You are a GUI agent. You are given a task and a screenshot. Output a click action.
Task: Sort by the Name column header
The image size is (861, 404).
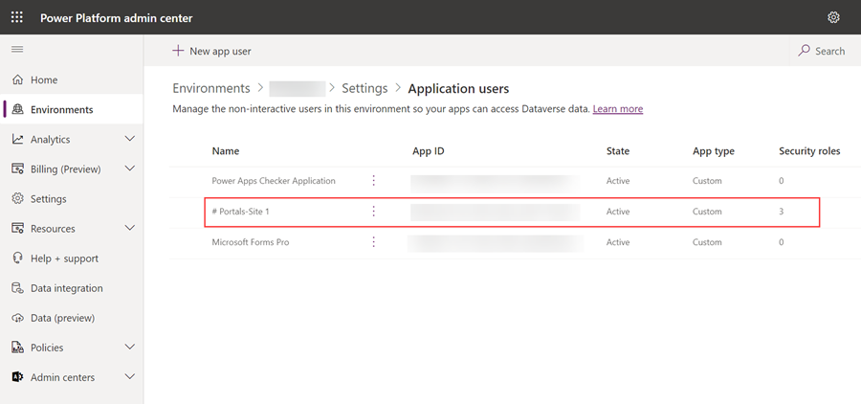point(226,151)
